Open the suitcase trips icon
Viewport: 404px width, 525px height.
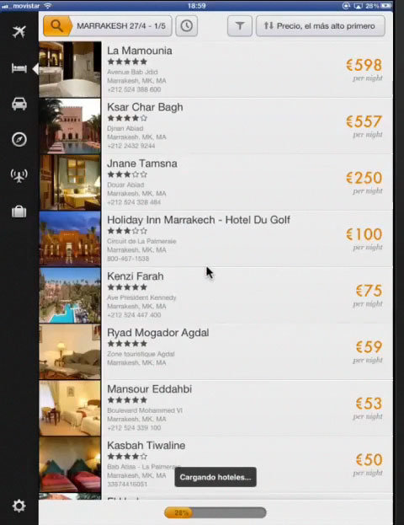tap(19, 212)
